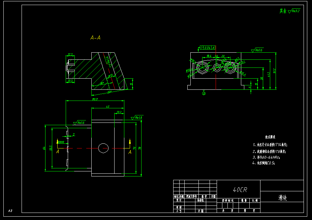Select technical note 2 about IT6 tolerance

point(269,152)
